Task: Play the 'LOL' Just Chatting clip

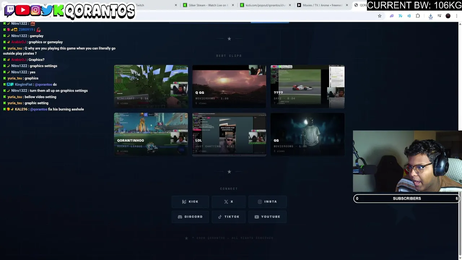Action: 229,134
